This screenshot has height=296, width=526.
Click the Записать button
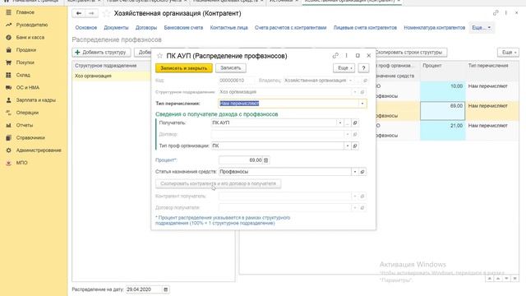click(231, 68)
